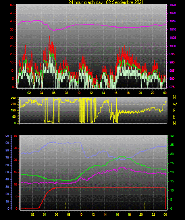185x220 pixels.
Task: Click the yellow sunset marker near 20
Action: 145,206
